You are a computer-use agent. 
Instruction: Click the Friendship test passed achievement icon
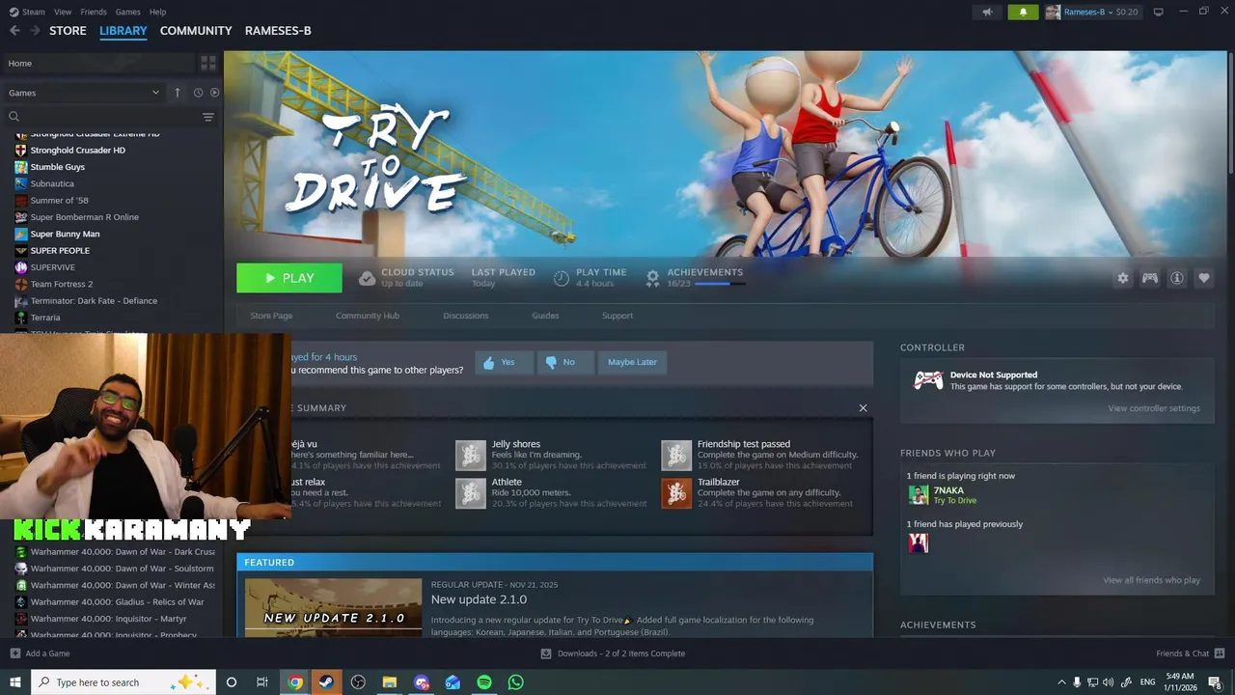coord(676,455)
